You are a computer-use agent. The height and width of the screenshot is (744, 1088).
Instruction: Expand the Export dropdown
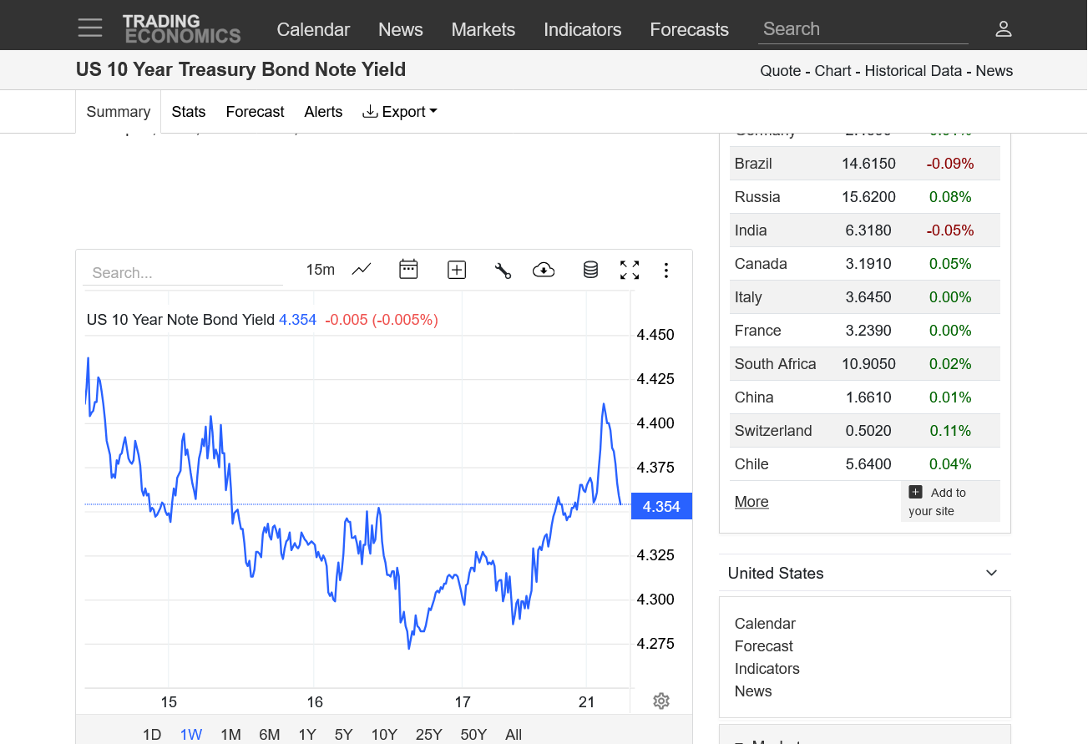400,112
